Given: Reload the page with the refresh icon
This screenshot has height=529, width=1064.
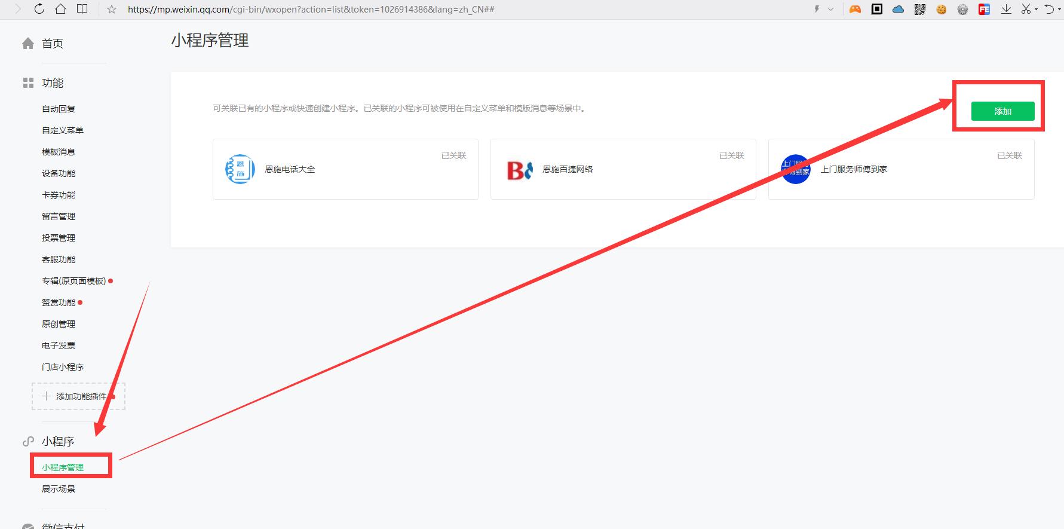Looking at the screenshot, I should click(x=39, y=9).
